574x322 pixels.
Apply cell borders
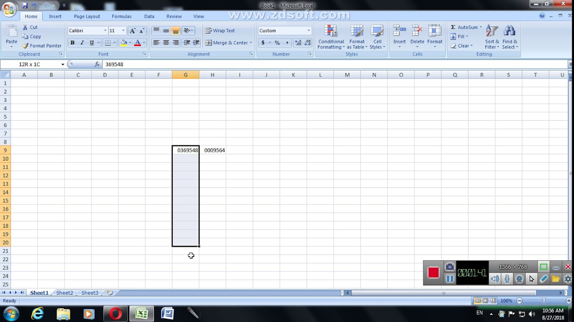point(108,43)
